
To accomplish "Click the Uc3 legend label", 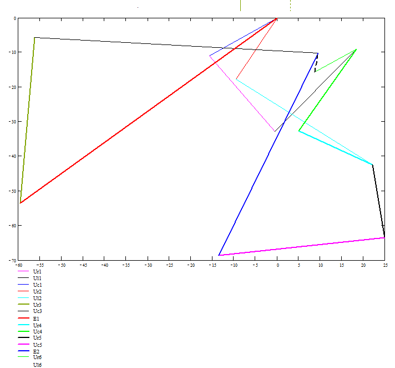I will [x=37, y=311].
